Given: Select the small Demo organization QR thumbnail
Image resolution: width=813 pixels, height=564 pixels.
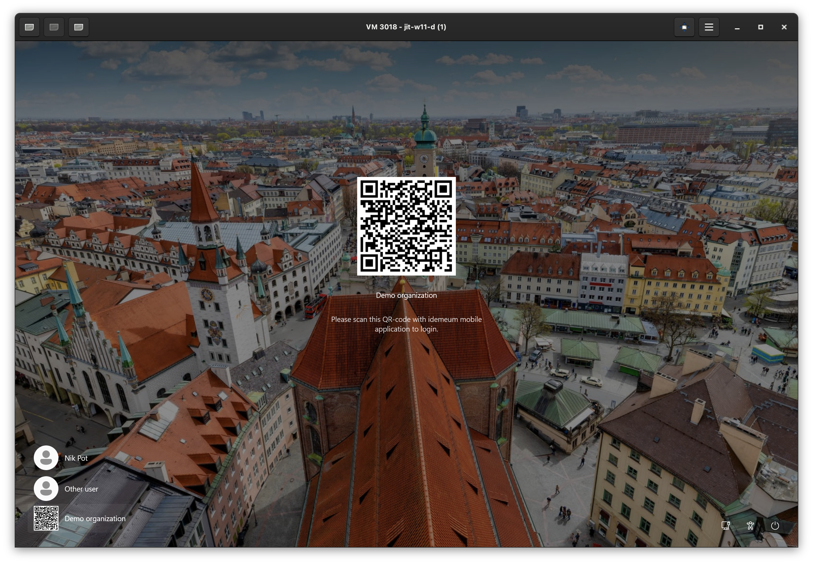Looking at the screenshot, I should pos(46,518).
